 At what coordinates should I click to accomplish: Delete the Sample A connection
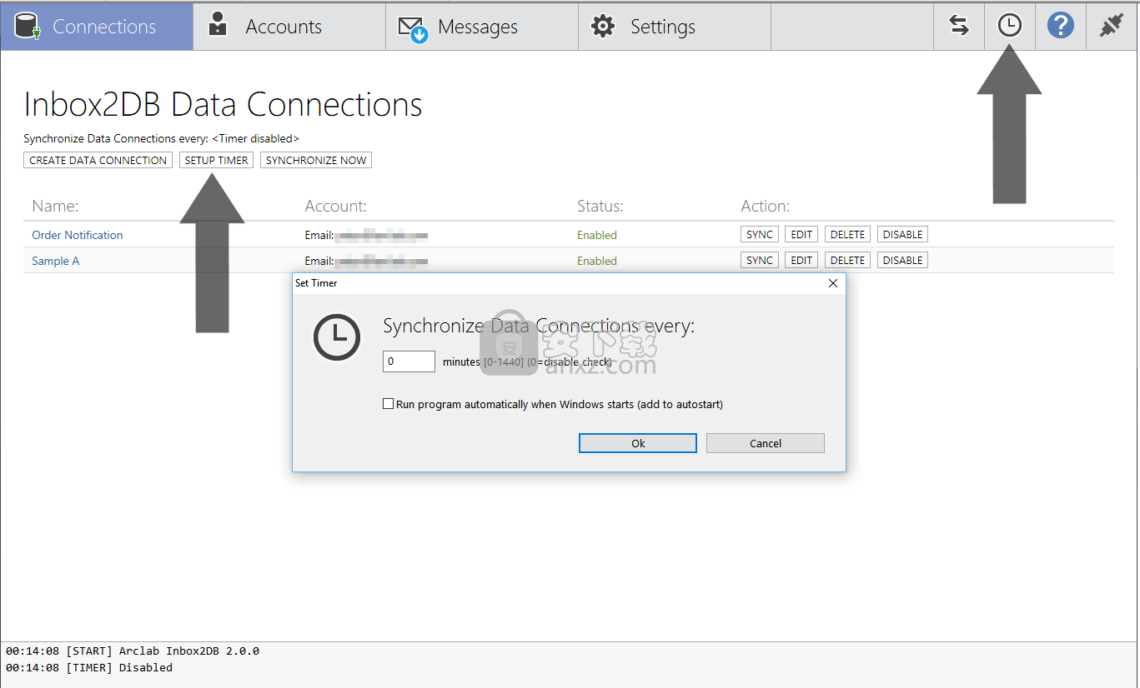(847, 261)
